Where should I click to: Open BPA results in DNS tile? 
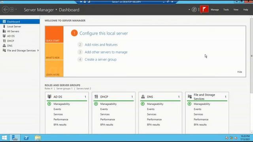153,125
